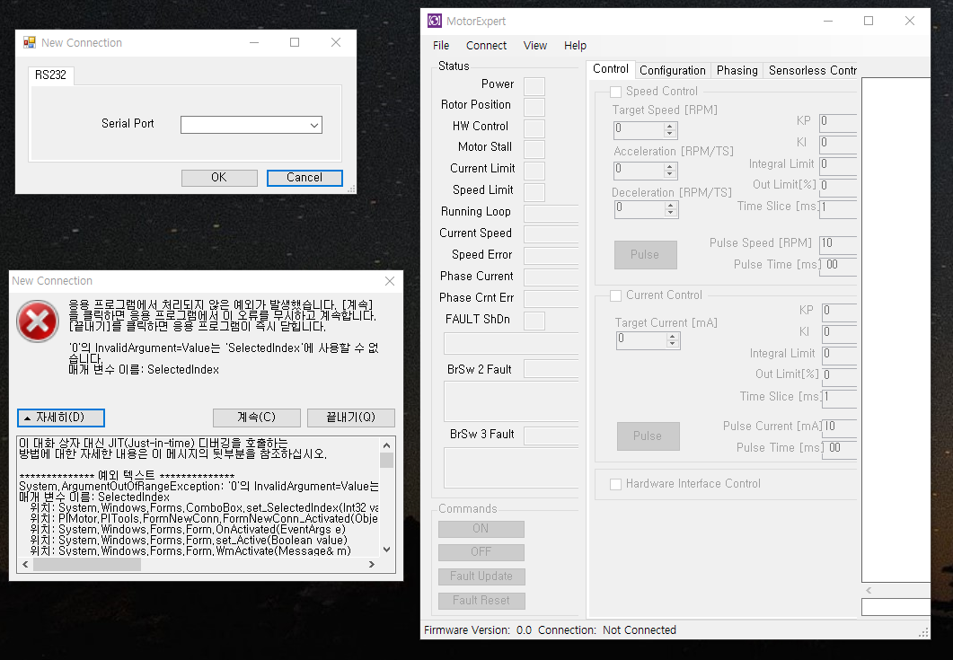Open the Sensorless Control tab
The image size is (953, 660).
pos(812,71)
